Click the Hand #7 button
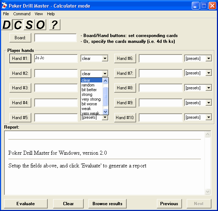The width and height of the screenshot is (218, 211). [125, 73]
